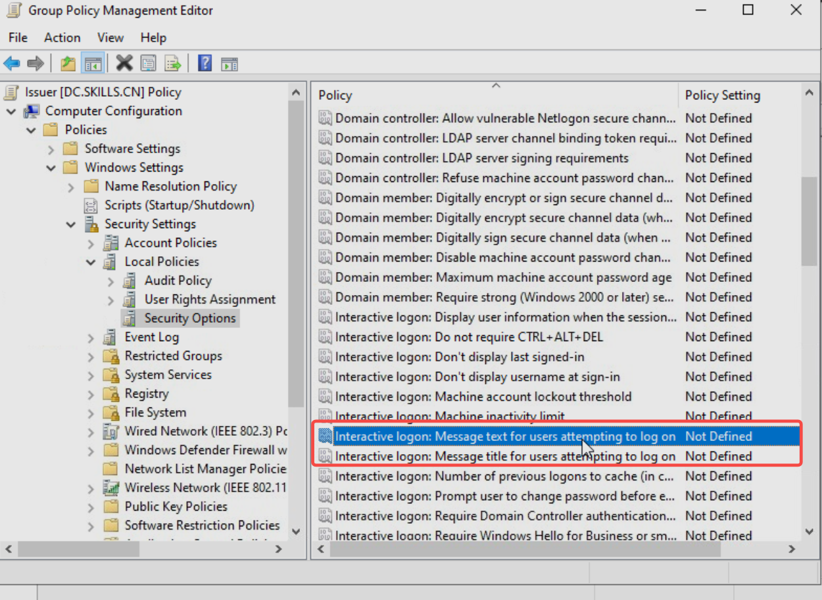
Task: Select Windows Defender Firewall node
Action: coord(206,450)
